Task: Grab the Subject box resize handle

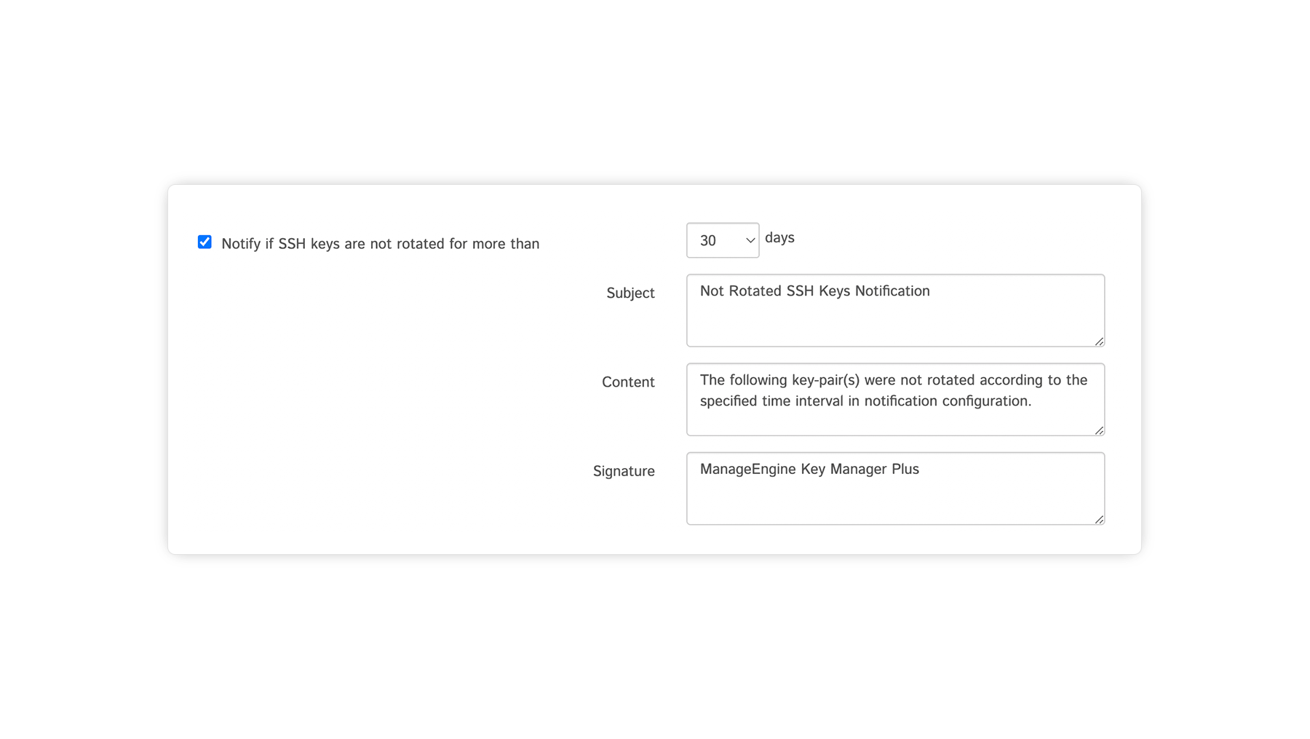Action: click(x=1099, y=341)
